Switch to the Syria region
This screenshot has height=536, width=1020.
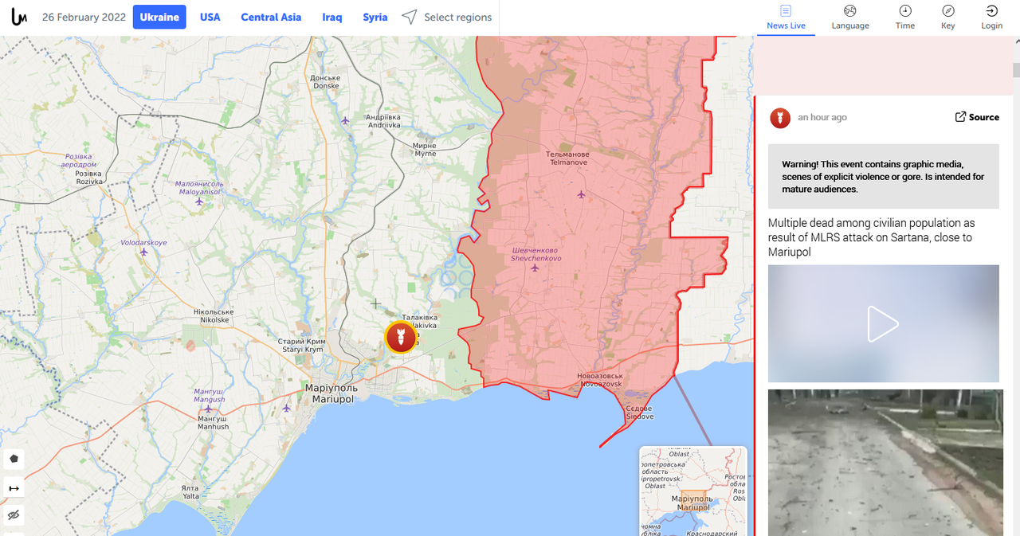coord(375,18)
